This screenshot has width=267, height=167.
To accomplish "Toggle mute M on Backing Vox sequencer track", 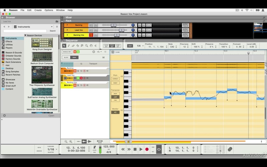I will pyautogui.click(x=75, y=85).
